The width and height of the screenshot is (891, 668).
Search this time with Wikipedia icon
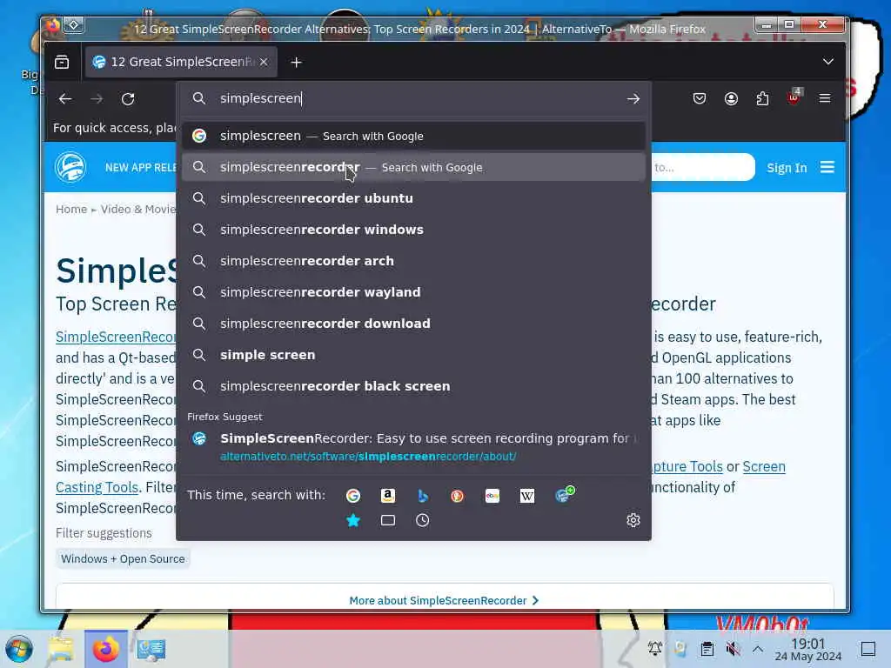click(527, 495)
